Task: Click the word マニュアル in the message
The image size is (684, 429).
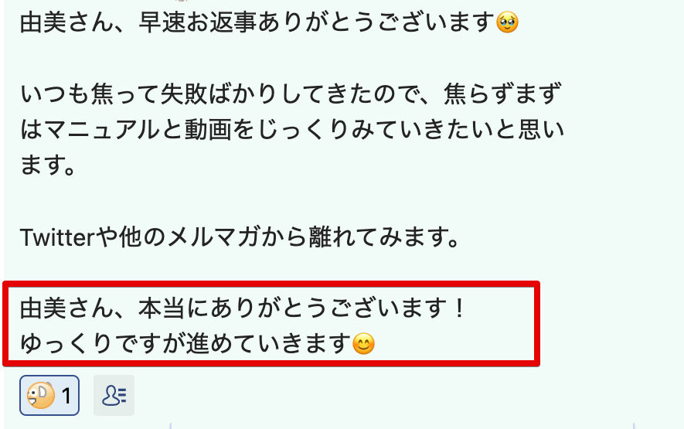Action: [102, 130]
